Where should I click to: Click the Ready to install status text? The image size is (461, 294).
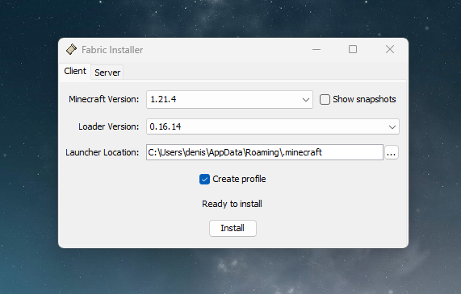pyautogui.click(x=232, y=204)
